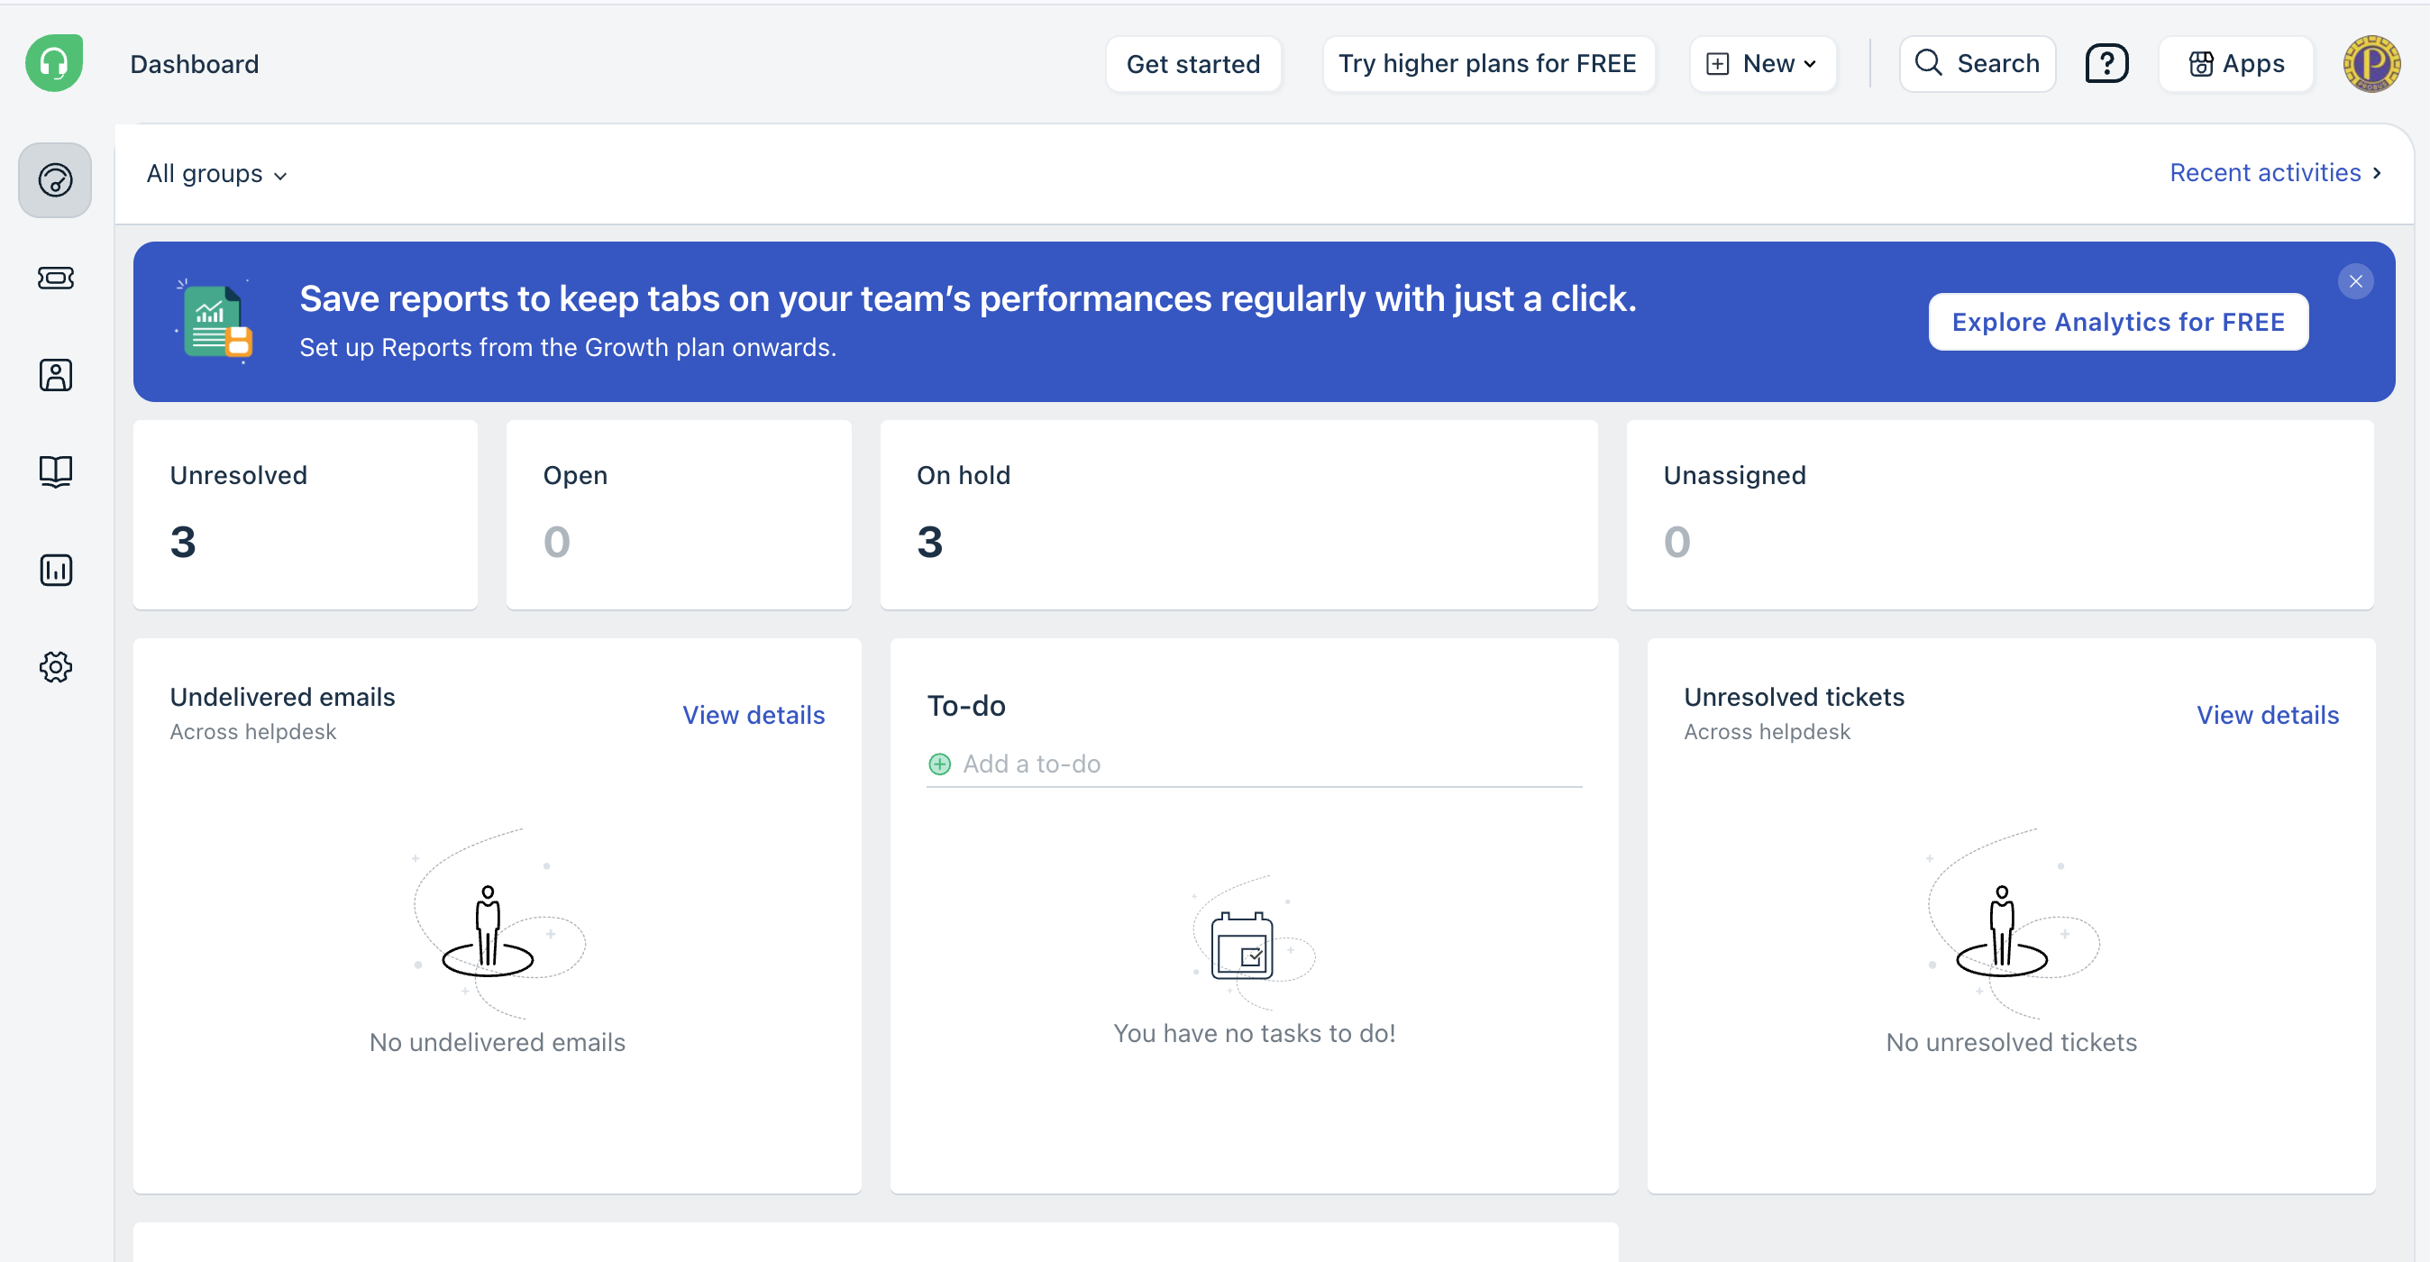Click the Get started button
Viewport: 2430px width, 1262px height.
1192,63
